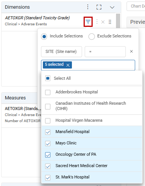Check Canadian Institutes of Health Research
The width and height of the screenshot is (145, 186).
click(48, 107)
